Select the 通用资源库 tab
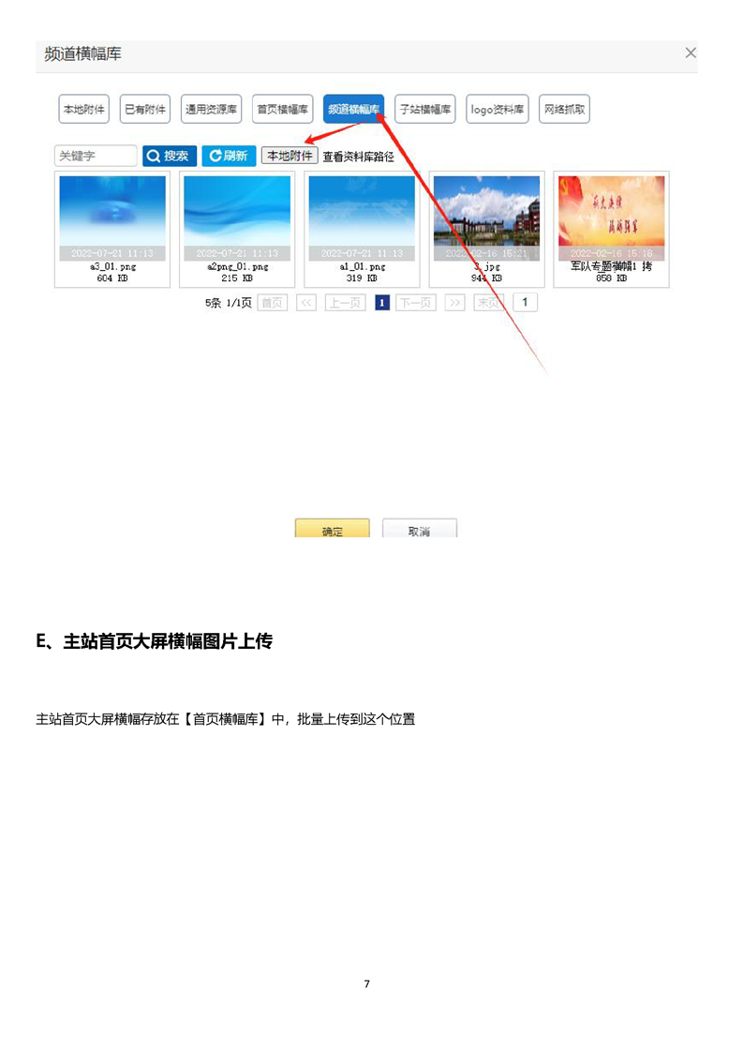 212,110
